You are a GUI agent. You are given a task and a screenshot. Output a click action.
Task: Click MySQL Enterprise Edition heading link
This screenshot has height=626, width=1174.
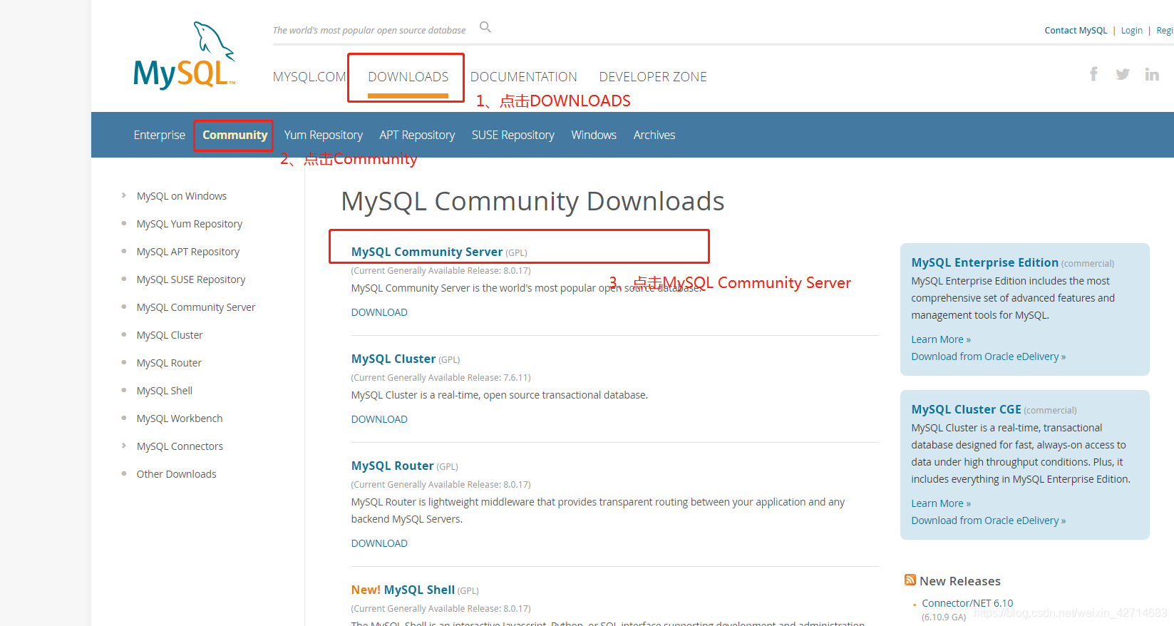point(984,262)
